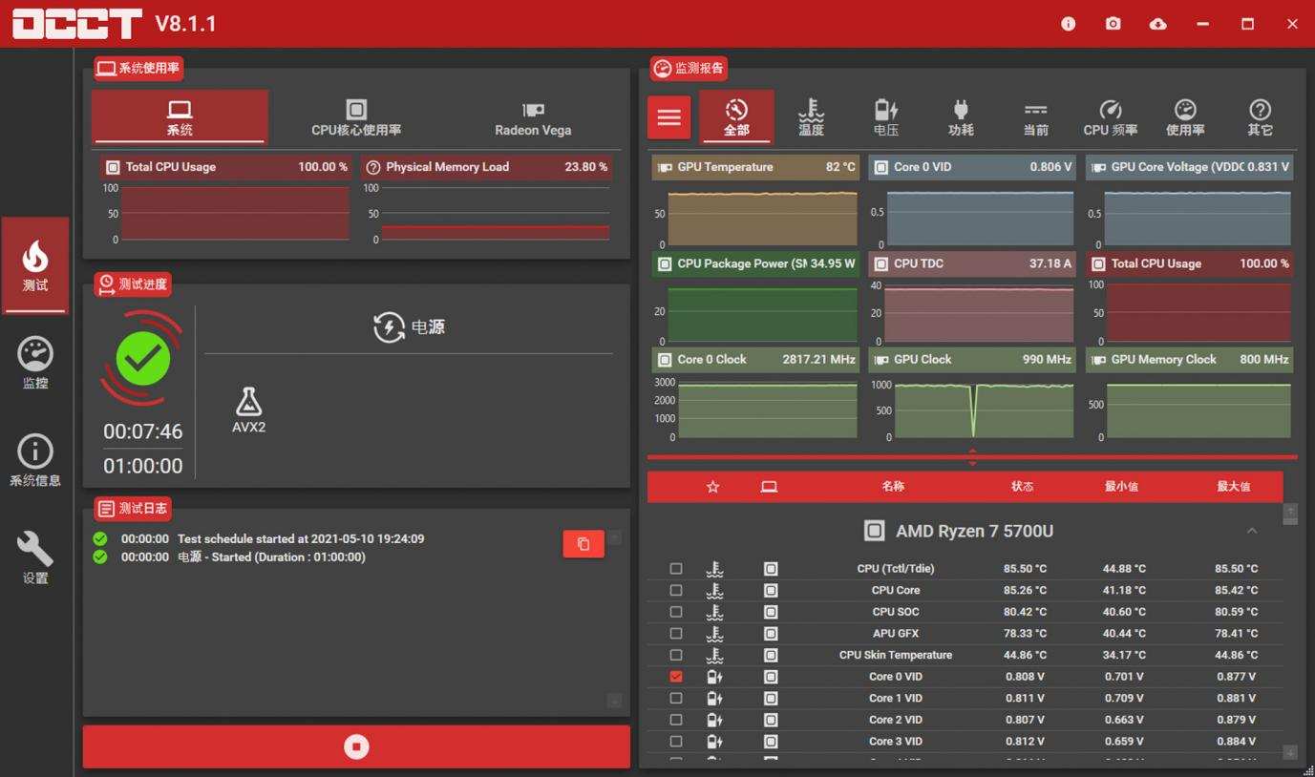Image resolution: width=1315 pixels, height=777 pixels.
Task: Click thermometer icon in APU GFX row
Action: (714, 634)
